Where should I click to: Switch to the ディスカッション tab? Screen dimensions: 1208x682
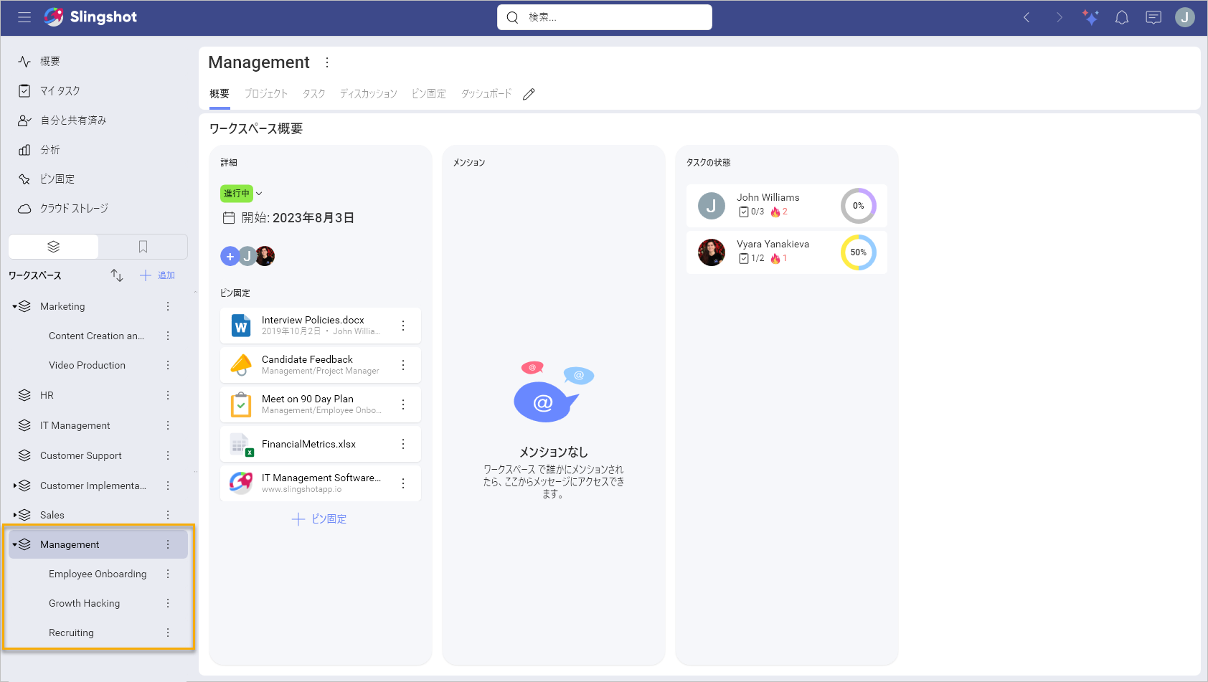(x=368, y=94)
